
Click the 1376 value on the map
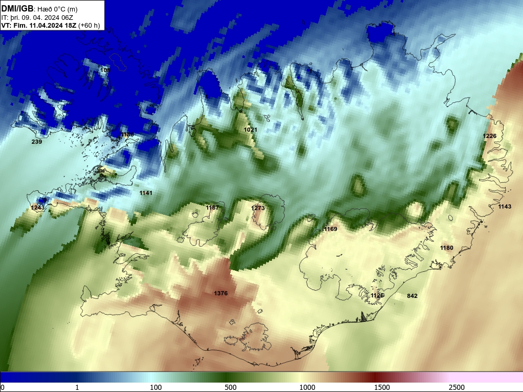[221, 293]
